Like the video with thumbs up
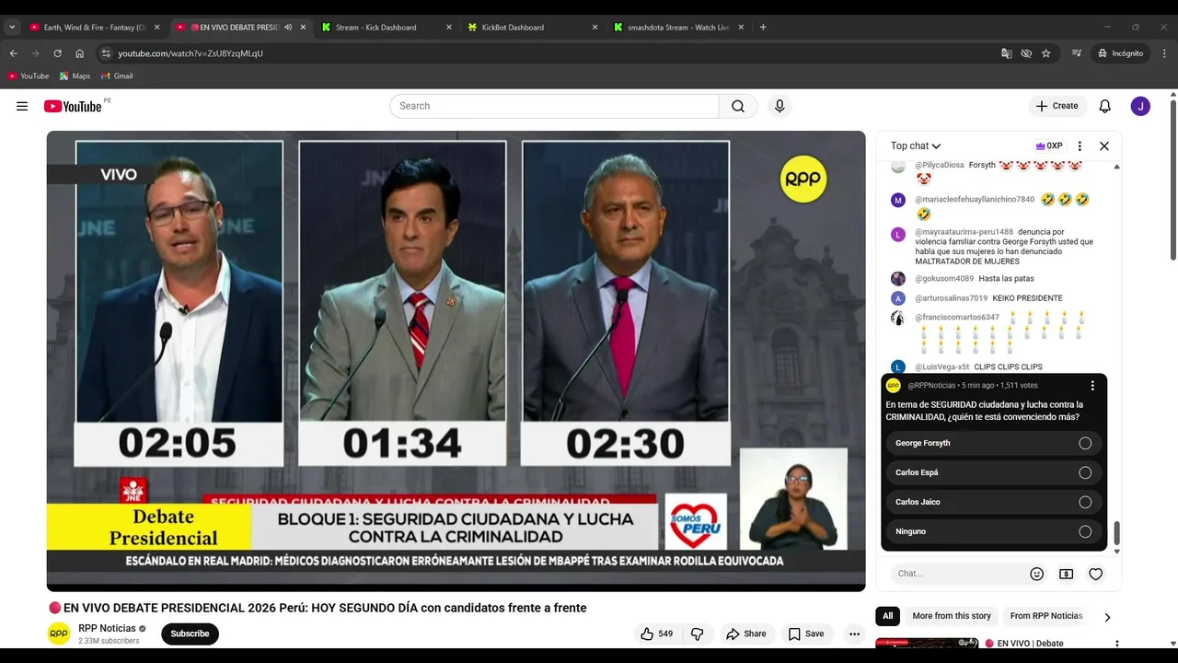Image resolution: width=1178 pixels, height=663 pixels. (x=656, y=634)
